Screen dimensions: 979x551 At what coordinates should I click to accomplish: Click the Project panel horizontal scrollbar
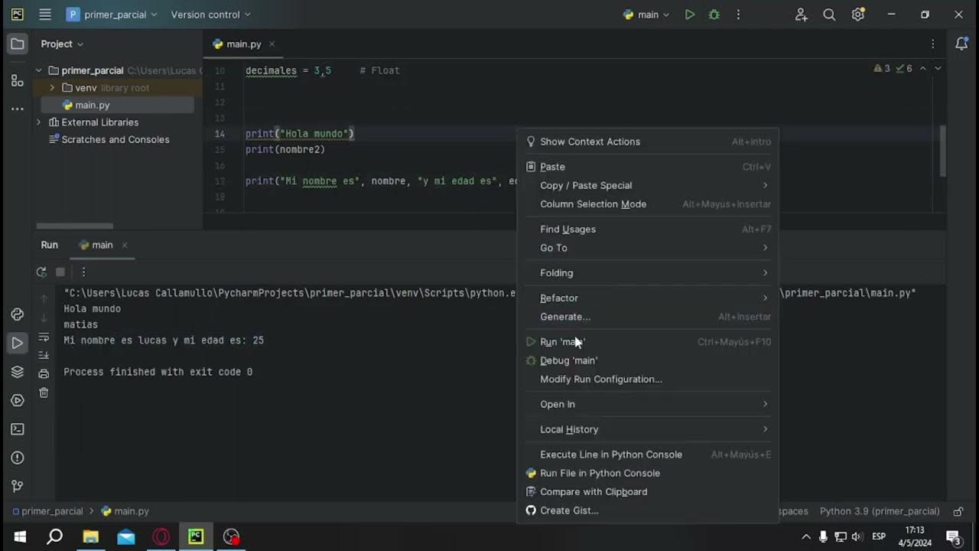74,226
